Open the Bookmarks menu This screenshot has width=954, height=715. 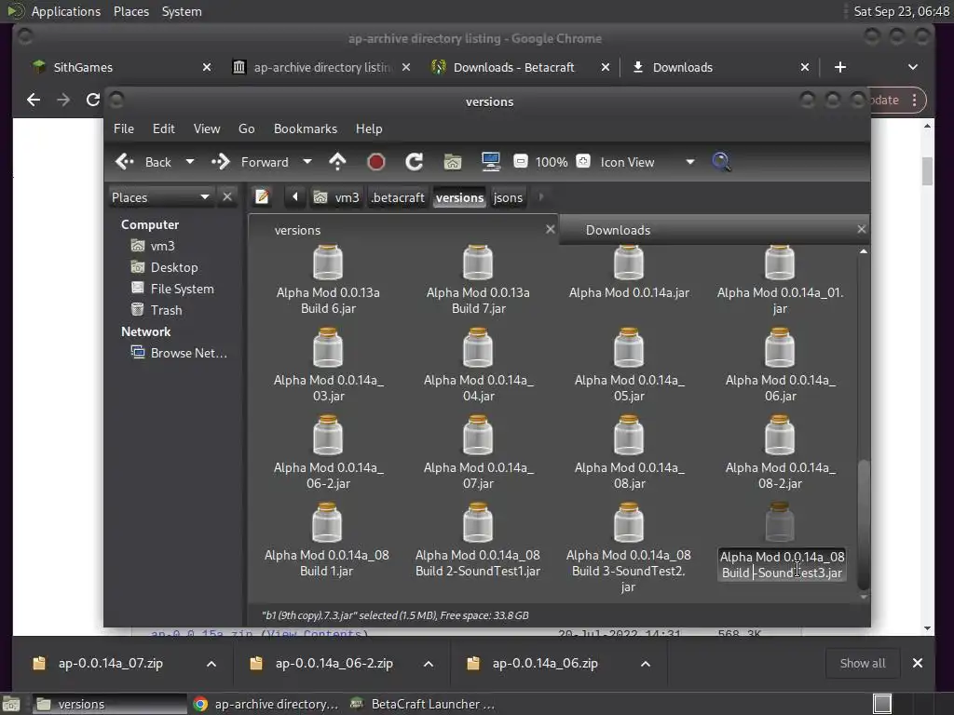[x=305, y=128]
